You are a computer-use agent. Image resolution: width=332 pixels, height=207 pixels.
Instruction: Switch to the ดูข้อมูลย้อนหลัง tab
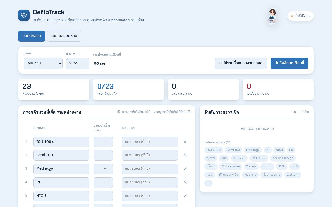[x=64, y=36]
